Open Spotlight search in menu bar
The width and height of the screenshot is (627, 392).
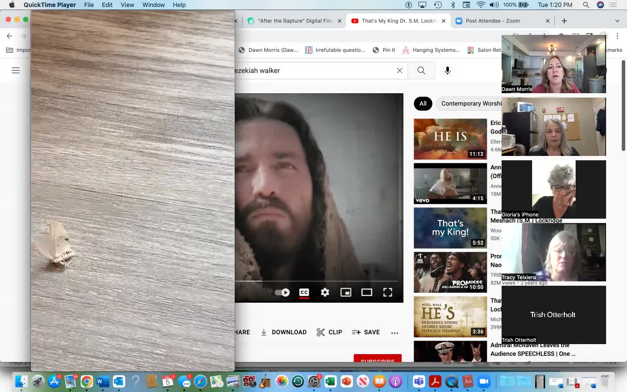click(586, 5)
